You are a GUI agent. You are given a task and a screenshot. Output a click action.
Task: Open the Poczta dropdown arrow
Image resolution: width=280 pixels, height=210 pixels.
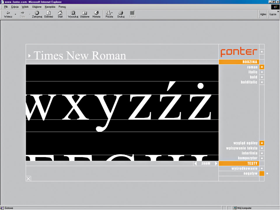112,13
